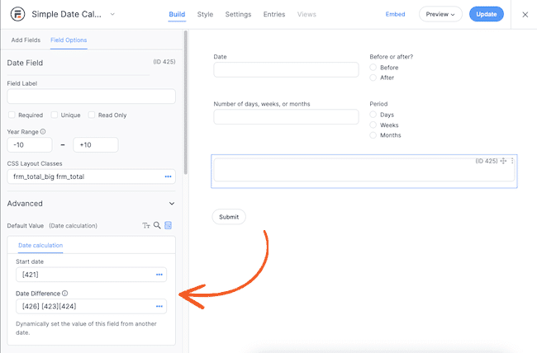Click the Period label text

pos(378,104)
